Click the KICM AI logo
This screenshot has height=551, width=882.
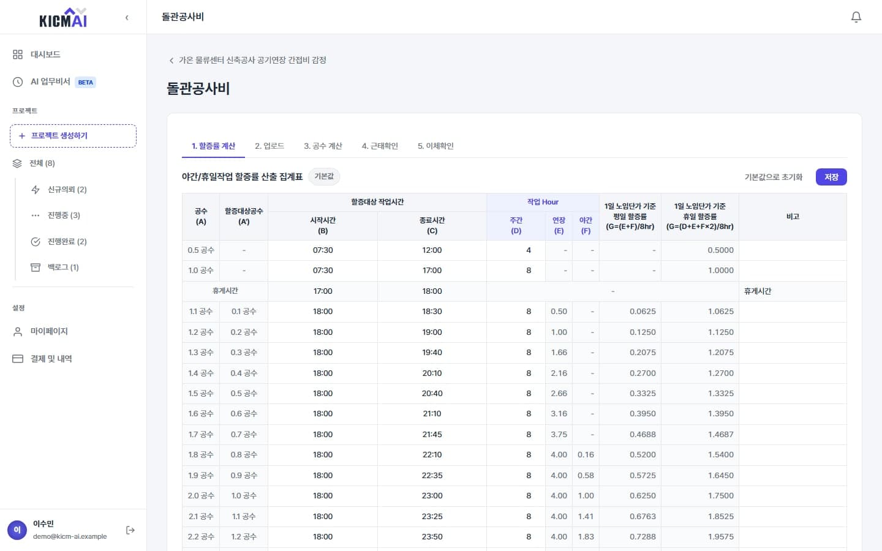63,18
